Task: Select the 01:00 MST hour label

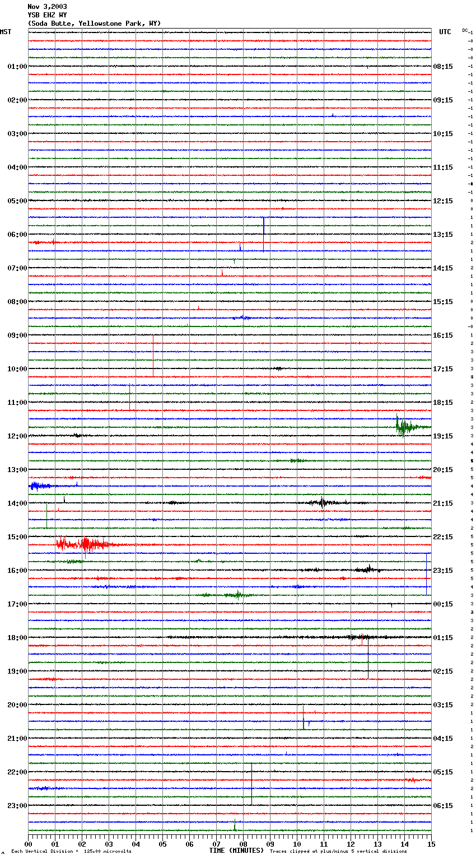Action: [x=17, y=67]
